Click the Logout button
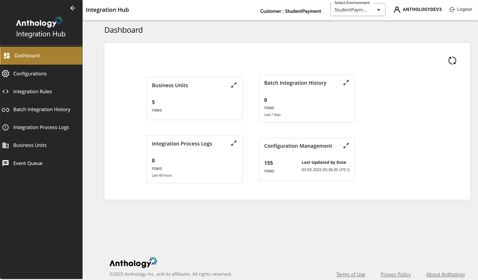The image size is (478, 280). (x=460, y=10)
